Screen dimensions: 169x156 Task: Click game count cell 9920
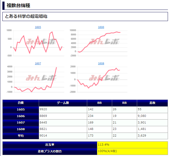coord(63,110)
